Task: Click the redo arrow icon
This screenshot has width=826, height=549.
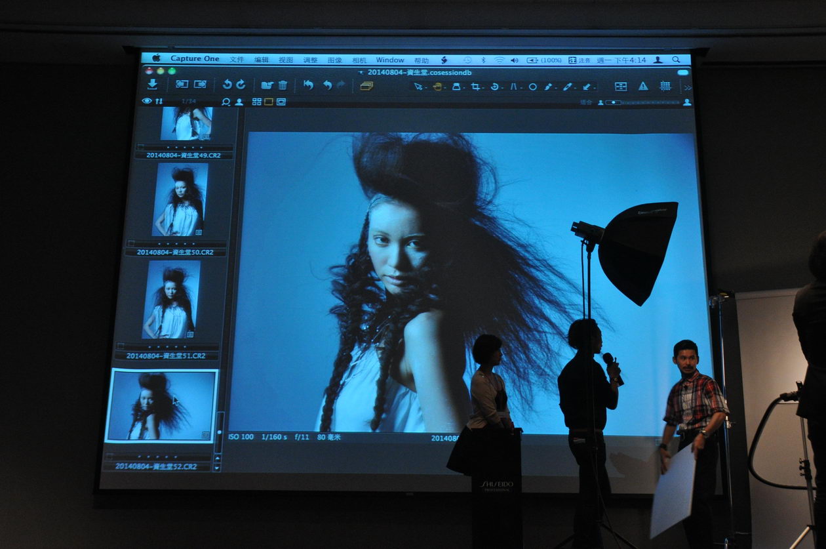Action: point(341,85)
